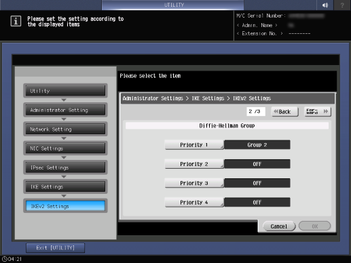Open the Utility menu level
This screenshot has height=263, width=351.
65,91
